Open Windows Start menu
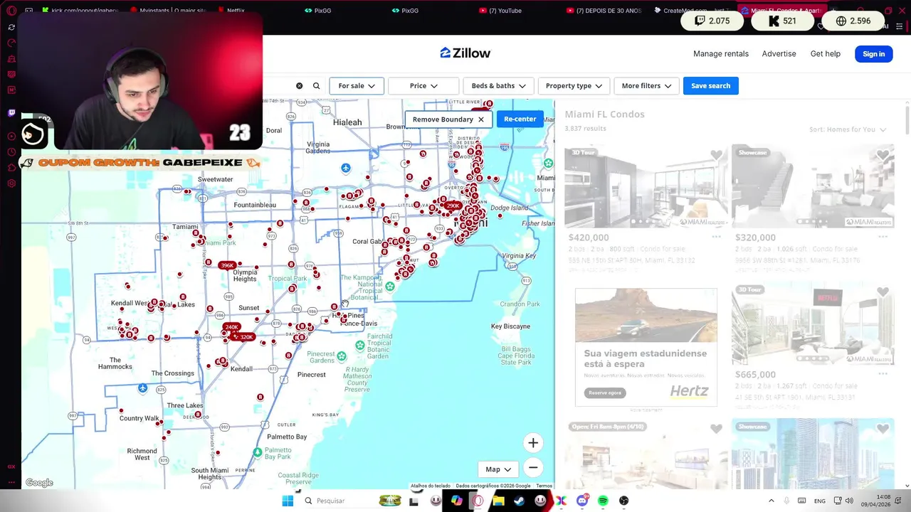 (288, 501)
